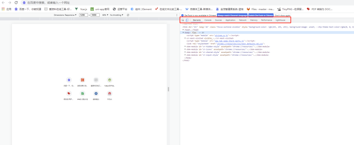This screenshot has height=145, width=354.
Task: Open the Vue.js bookmark
Action: (x=81, y=9)
